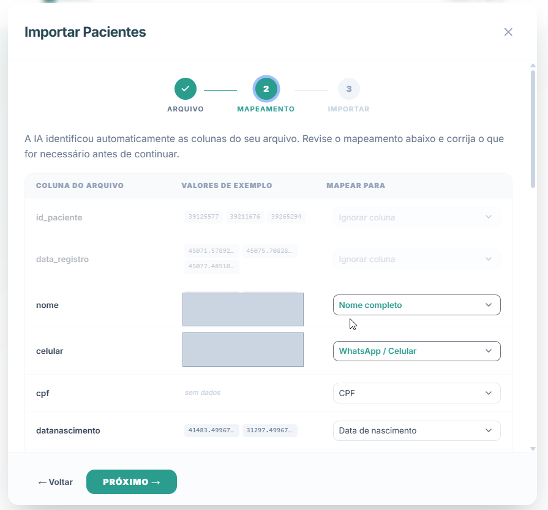
Task: Click the vertical scrollbar thumb
Action: pos(533,129)
